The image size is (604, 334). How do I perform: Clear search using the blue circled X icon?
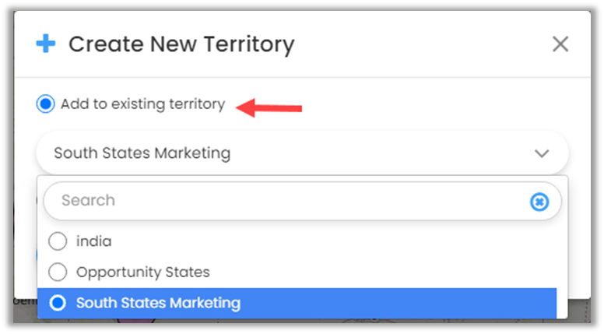(x=539, y=202)
